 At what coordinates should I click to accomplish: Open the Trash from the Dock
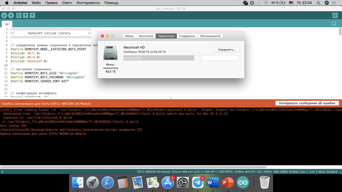click(x=265, y=183)
